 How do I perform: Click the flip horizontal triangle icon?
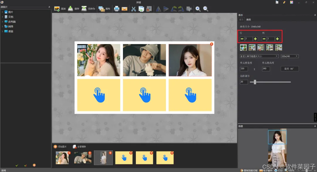point(158,9)
